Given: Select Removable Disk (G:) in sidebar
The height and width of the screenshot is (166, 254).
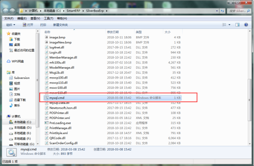Looking at the screenshot, I should (22, 144).
